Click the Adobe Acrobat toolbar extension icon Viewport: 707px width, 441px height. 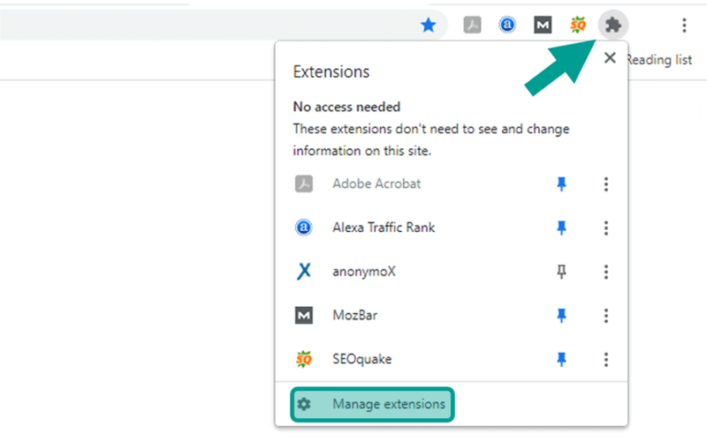click(472, 25)
